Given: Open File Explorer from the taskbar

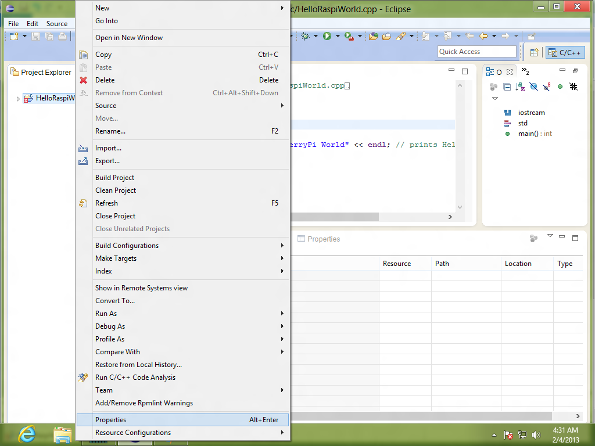Looking at the screenshot, I should (x=63, y=435).
